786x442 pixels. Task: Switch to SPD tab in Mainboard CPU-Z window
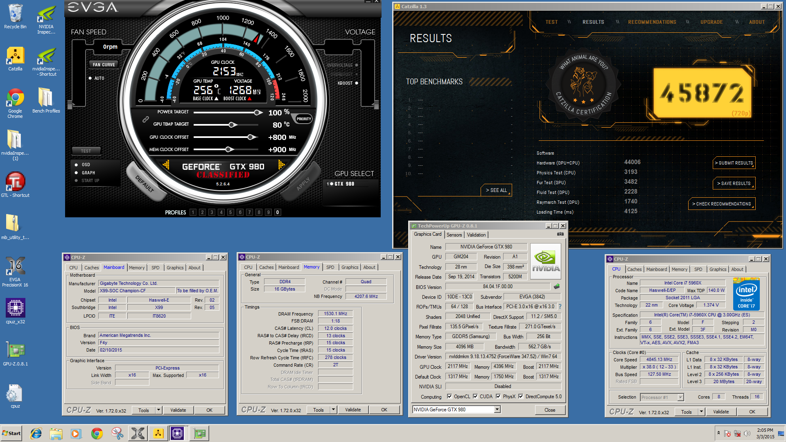pos(156,268)
